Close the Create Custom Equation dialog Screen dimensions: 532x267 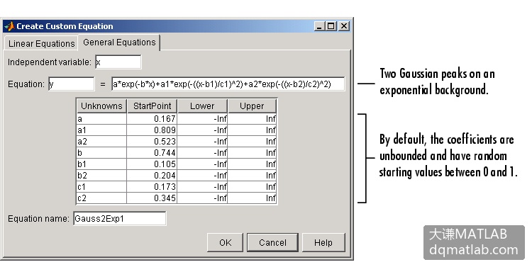coord(344,26)
